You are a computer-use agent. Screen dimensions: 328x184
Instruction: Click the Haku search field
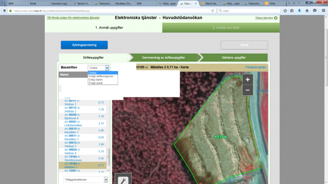[249, 11]
